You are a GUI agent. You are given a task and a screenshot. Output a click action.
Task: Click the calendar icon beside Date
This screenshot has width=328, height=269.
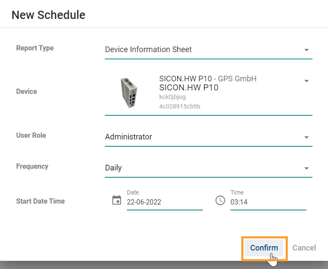117,200
